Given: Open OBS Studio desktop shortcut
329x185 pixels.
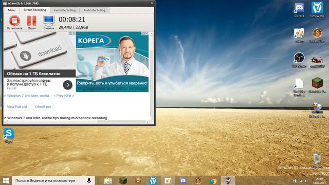Looking at the screenshot, I should [299, 60].
